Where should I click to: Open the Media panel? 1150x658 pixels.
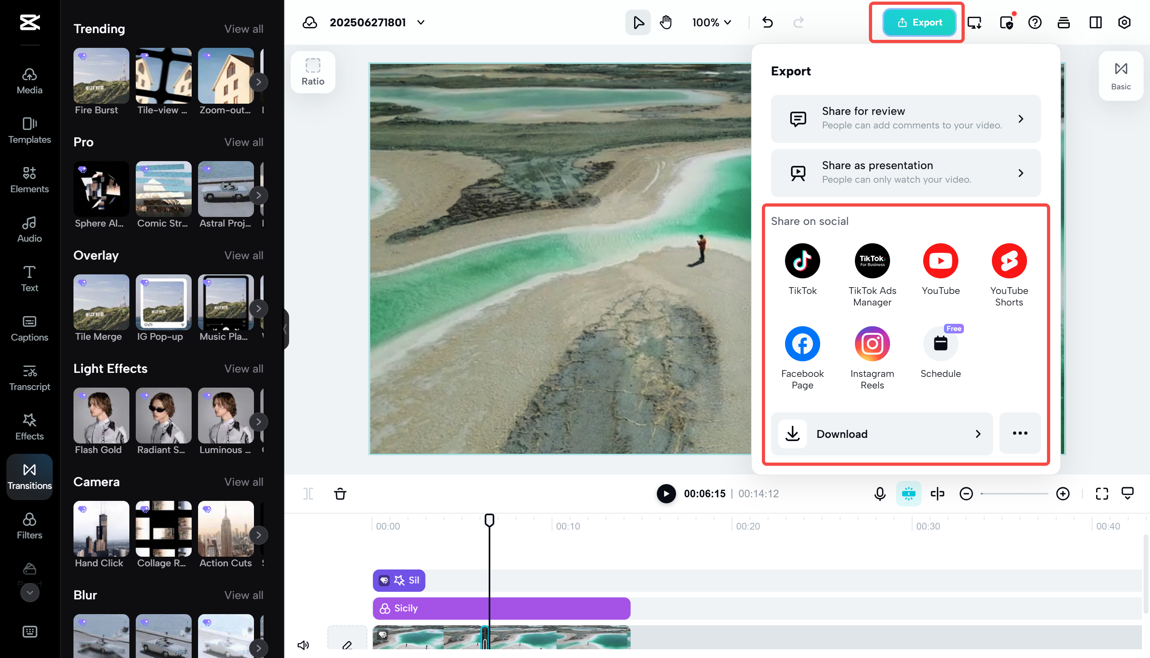(29, 81)
